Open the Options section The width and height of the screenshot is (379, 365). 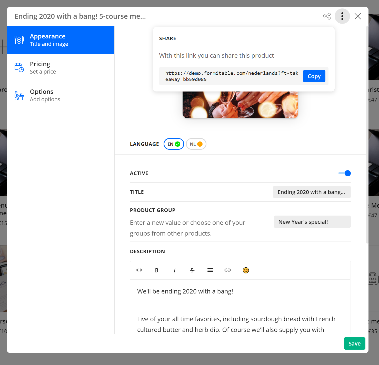coord(61,95)
